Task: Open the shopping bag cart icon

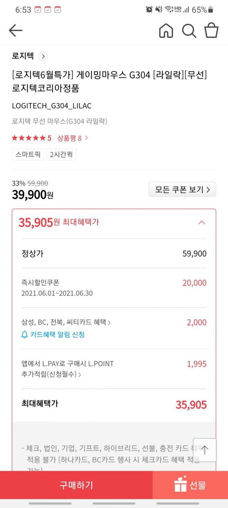Action: pyautogui.click(x=212, y=30)
